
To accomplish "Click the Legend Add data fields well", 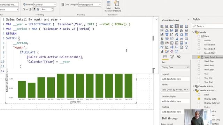I will coord(175,79).
